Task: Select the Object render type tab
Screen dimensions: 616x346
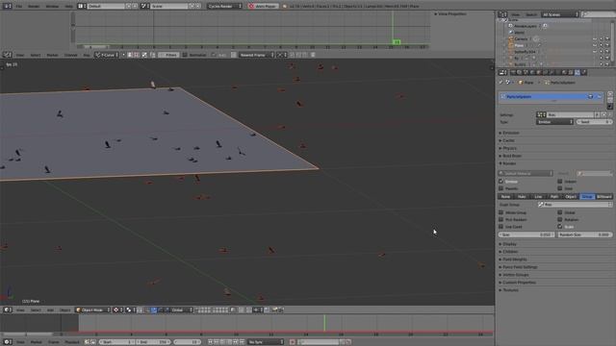Action: 571,196
